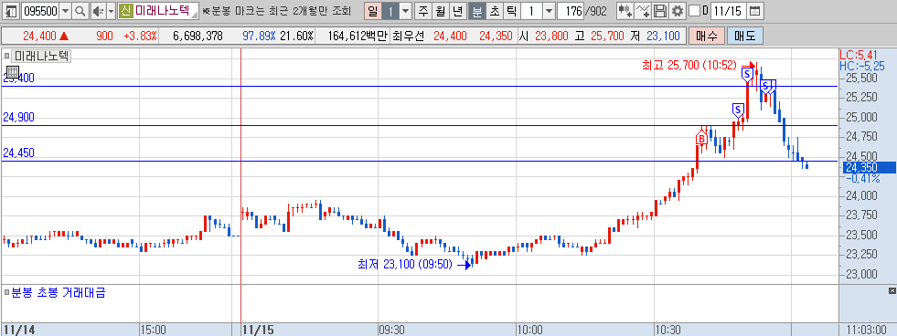Viewport: 897px width, 336px height.
Task: Toggle the D date checkbox
Action: (695, 11)
